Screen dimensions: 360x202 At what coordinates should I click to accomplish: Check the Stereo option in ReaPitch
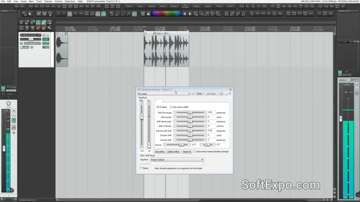pos(142,168)
